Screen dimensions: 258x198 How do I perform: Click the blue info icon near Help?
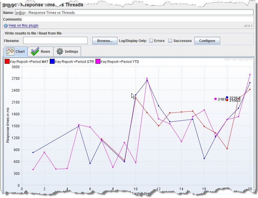[5, 26]
